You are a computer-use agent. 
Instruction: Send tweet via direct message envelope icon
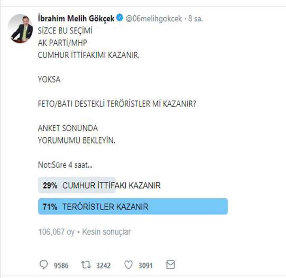click(x=170, y=265)
